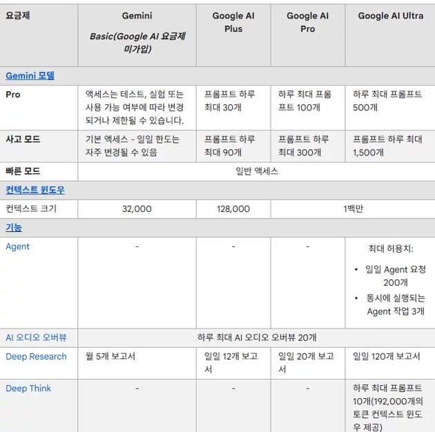Select the 프롬프트 하루 최대 300개 cell

pos(308,146)
